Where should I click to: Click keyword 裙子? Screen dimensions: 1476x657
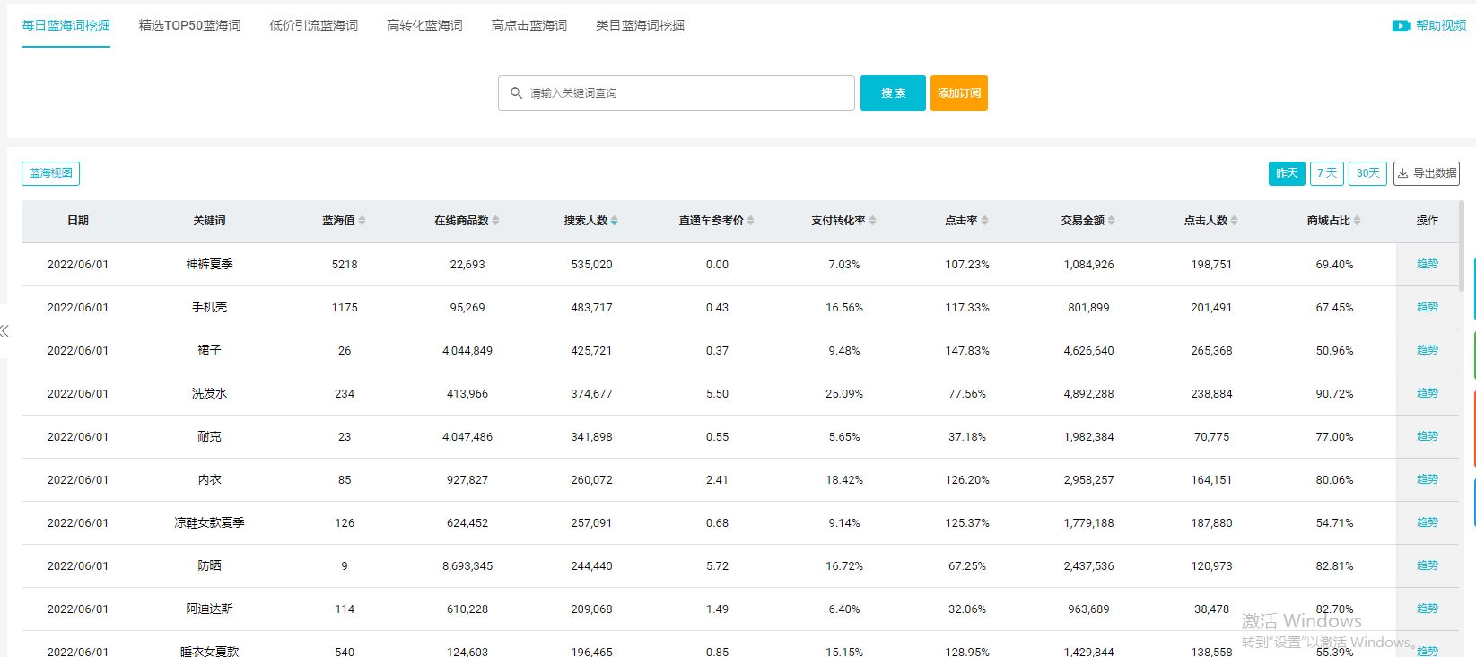[x=209, y=351]
